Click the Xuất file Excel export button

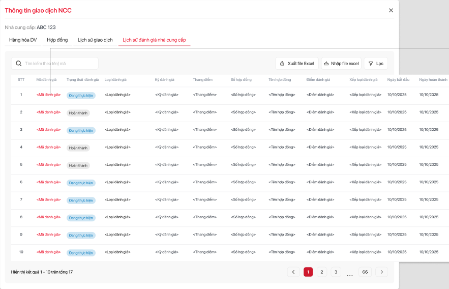coord(297,64)
